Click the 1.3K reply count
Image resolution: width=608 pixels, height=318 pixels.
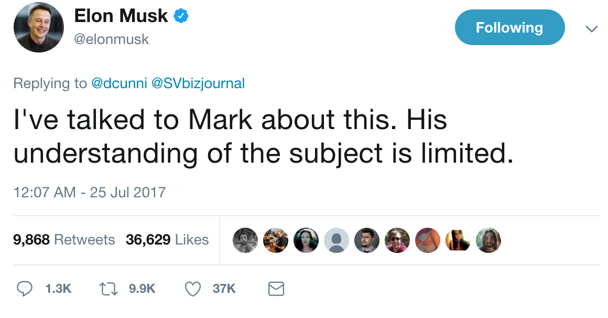coord(58,289)
